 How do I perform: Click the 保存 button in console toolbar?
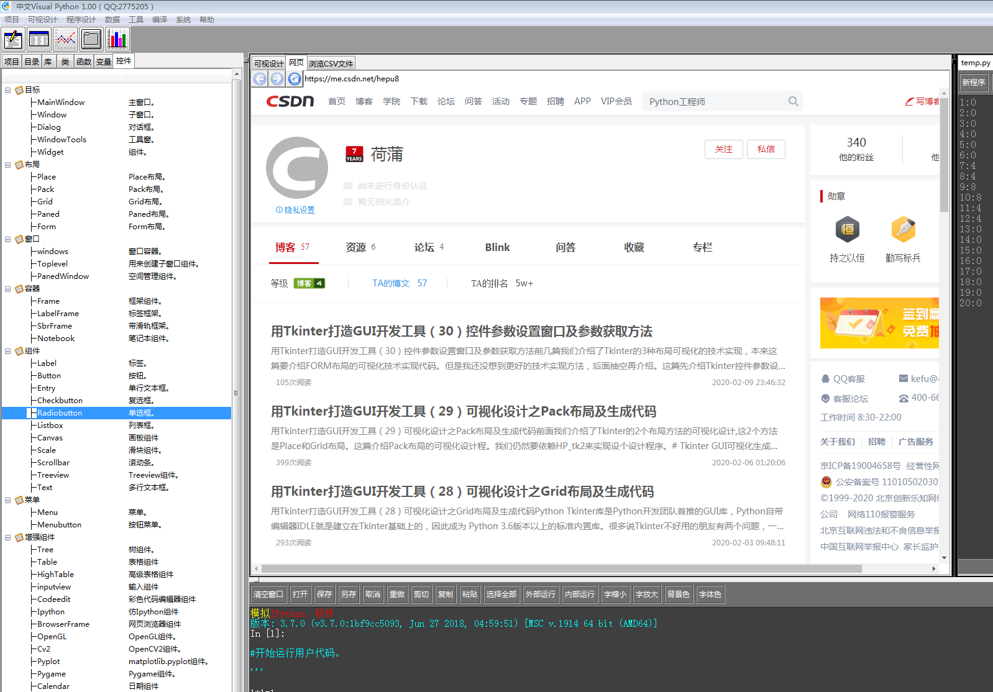tap(324, 594)
